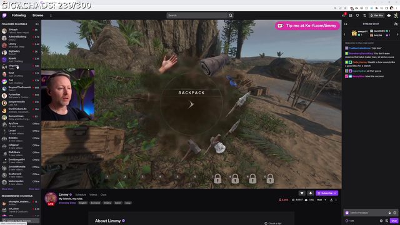Open offline Bububu channel row
The image size is (400, 225).
(x=21, y=139)
